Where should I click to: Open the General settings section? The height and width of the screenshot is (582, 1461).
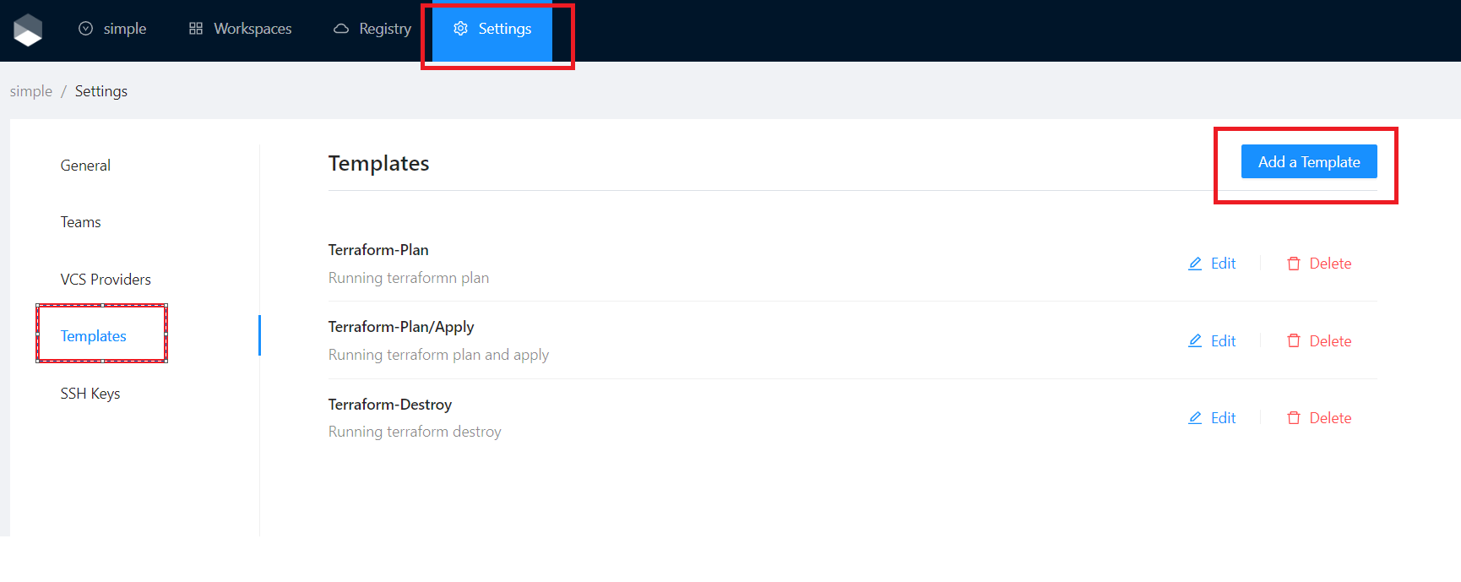pos(85,166)
